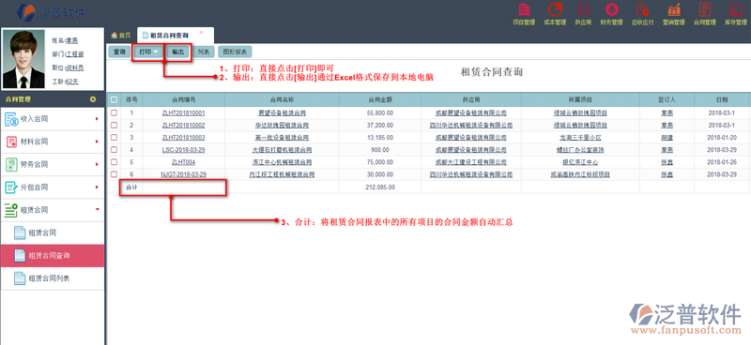This screenshot has width=751, height=345.
Task: Click the 收入合同 sidebar icon
Action: [x=11, y=119]
